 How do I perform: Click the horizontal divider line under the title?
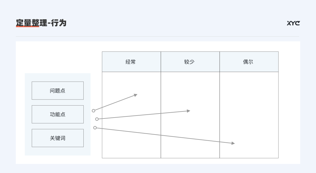click(157, 36)
